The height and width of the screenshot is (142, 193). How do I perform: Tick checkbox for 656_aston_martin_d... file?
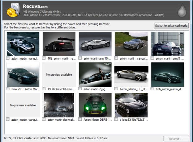(x=152, y=89)
